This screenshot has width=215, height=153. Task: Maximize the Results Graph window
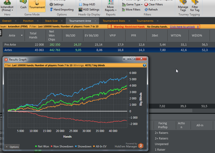click(132, 59)
